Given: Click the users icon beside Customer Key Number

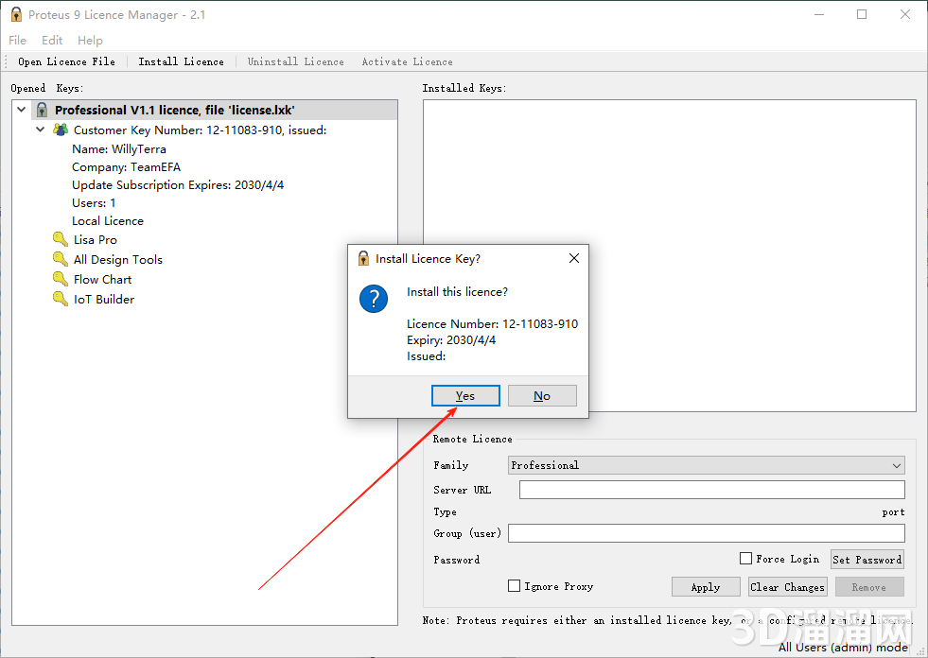Looking at the screenshot, I should tap(61, 130).
